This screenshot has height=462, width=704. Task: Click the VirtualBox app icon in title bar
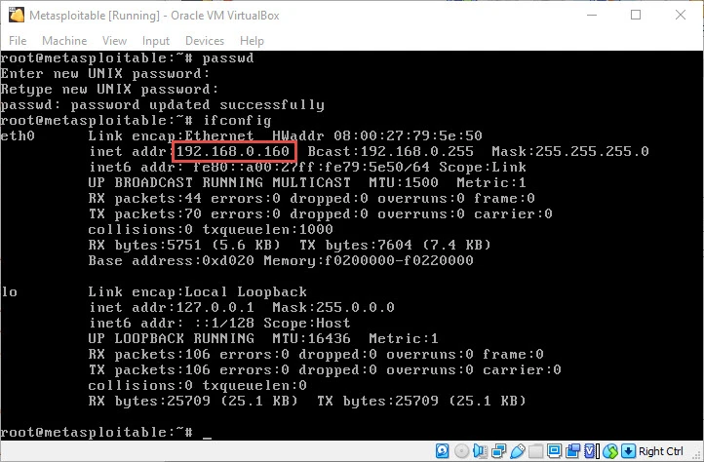17,15
